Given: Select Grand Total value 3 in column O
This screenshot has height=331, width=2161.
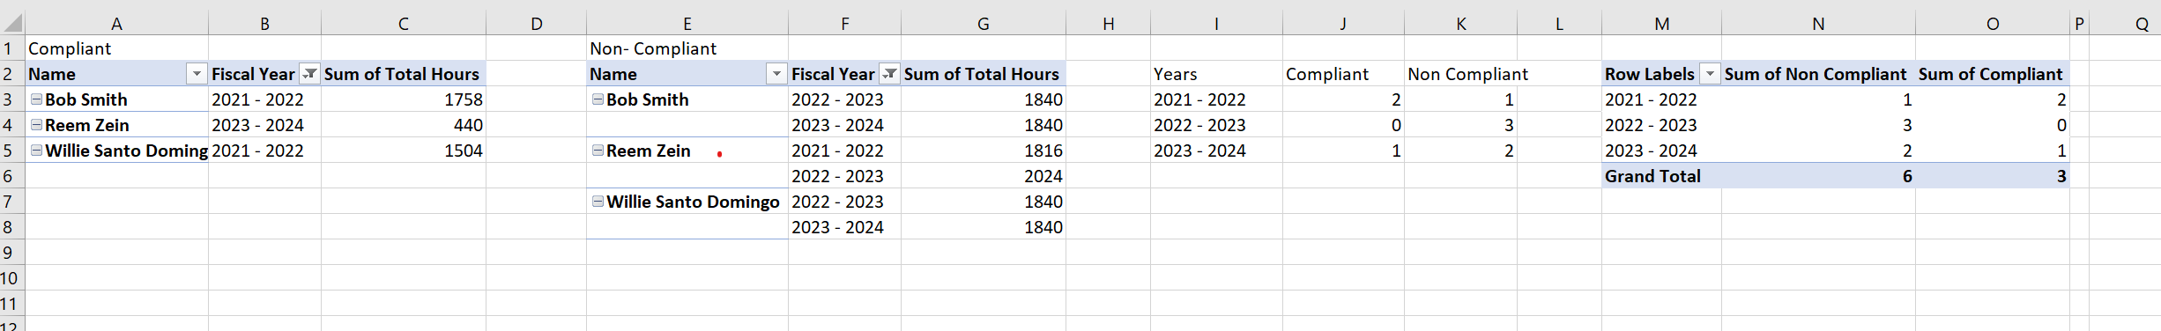Looking at the screenshot, I should [1993, 176].
